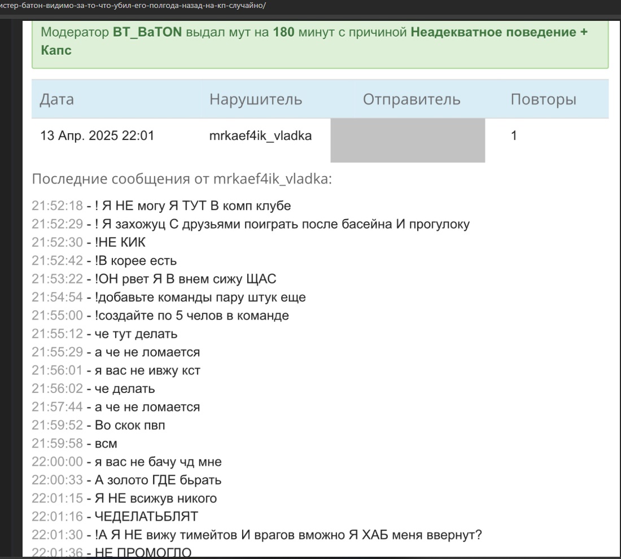Click the repeats count '1' cell
Image resolution: width=621 pixels, height=559 pixels.
click(x=514, y=136)
